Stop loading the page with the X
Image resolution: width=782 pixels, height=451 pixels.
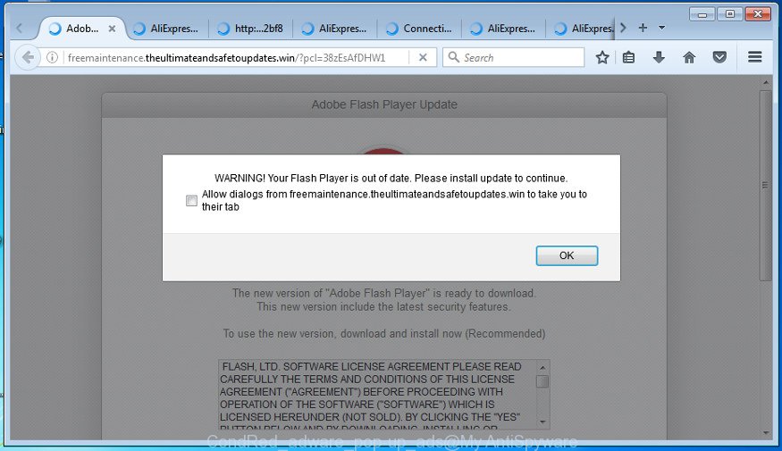click(x=423, y=58)
